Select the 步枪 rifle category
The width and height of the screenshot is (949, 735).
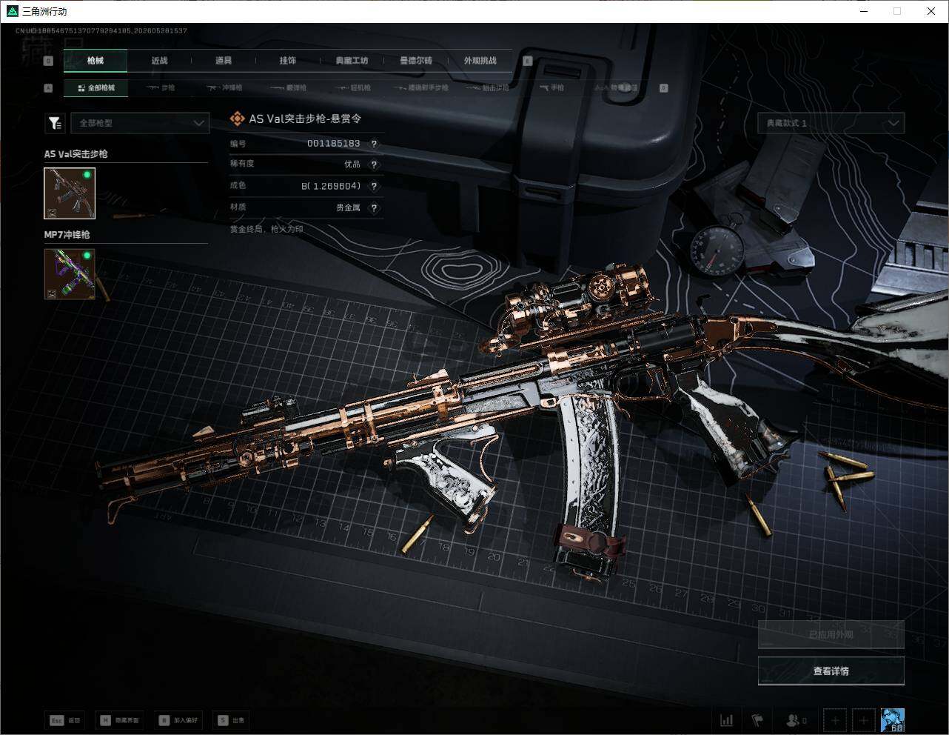click(x=161, y=87)
